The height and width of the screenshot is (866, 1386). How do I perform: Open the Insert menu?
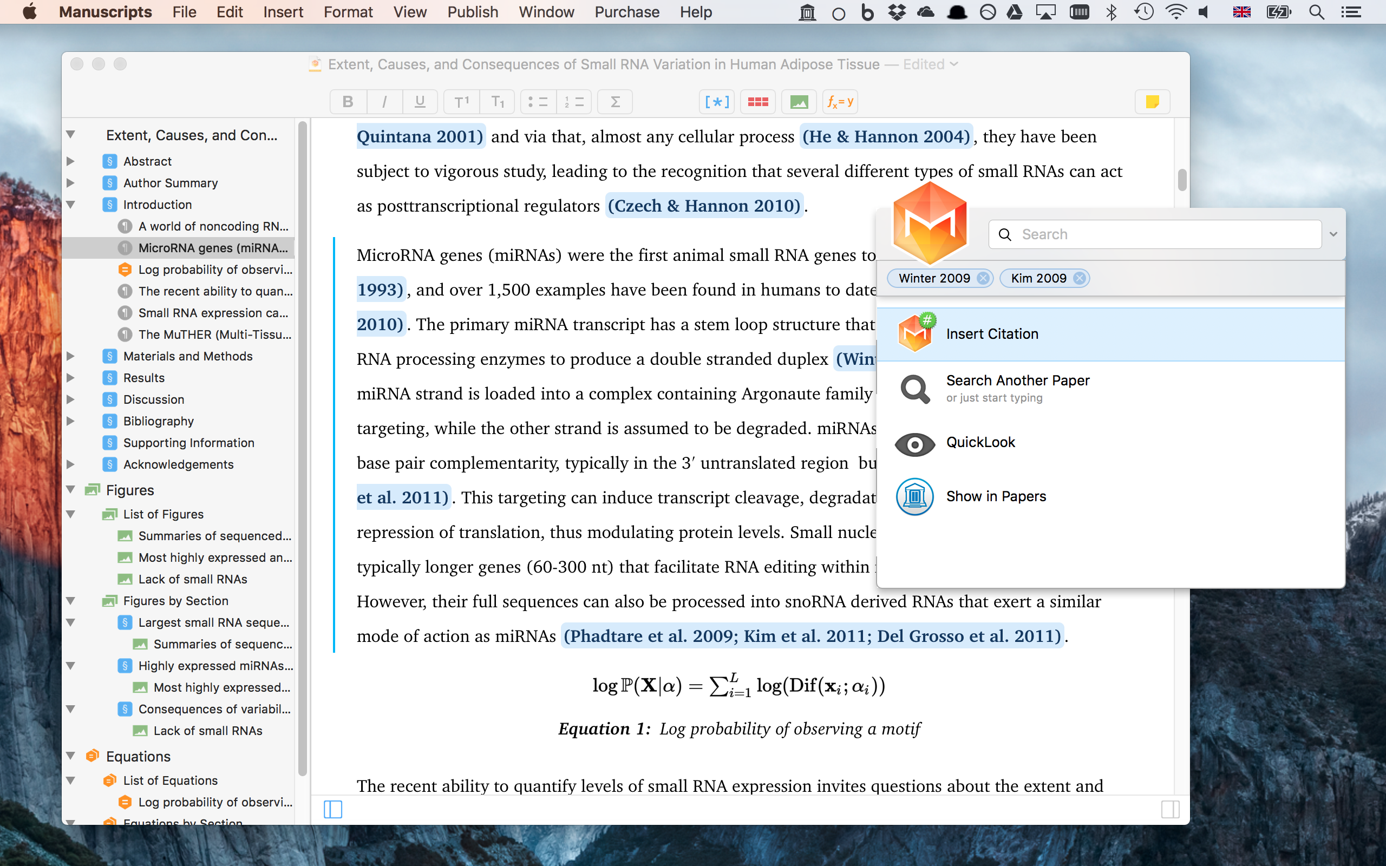click(x=283, y=12)
